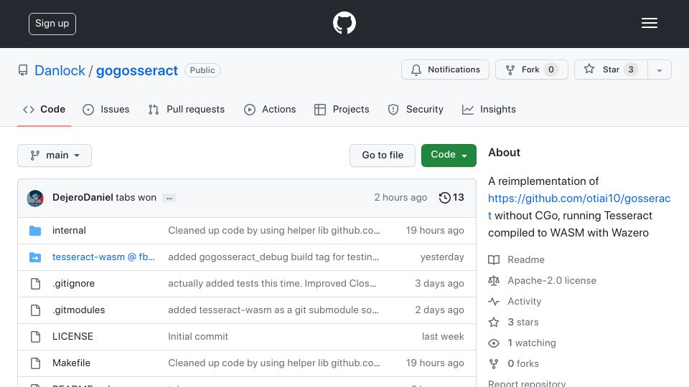Image resolution: width=689 pixels, height=387 pixels.
Task: Click the Makefile file icon
Action: [36, 363]
